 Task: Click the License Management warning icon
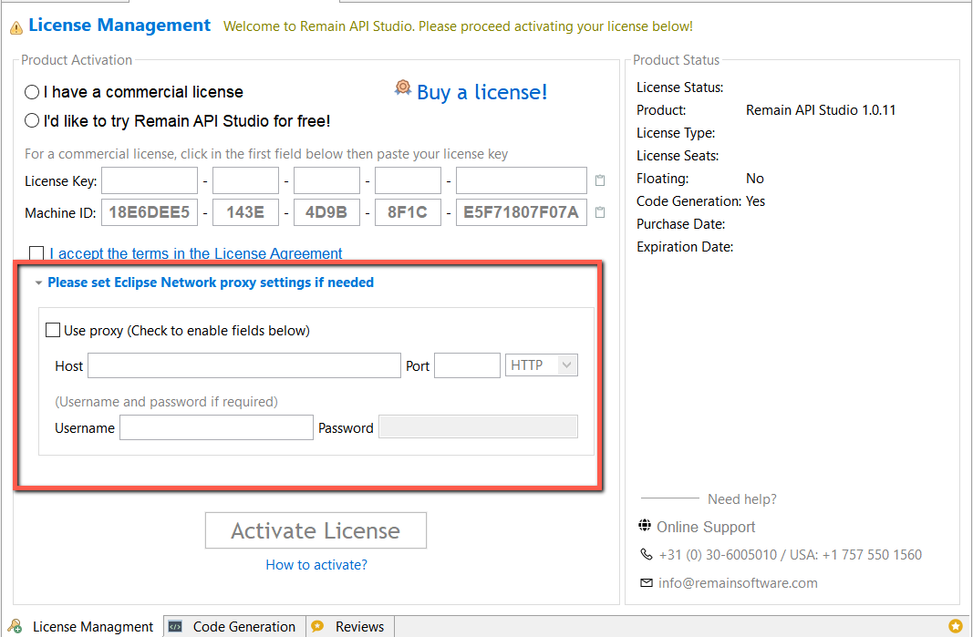[16, 28]
